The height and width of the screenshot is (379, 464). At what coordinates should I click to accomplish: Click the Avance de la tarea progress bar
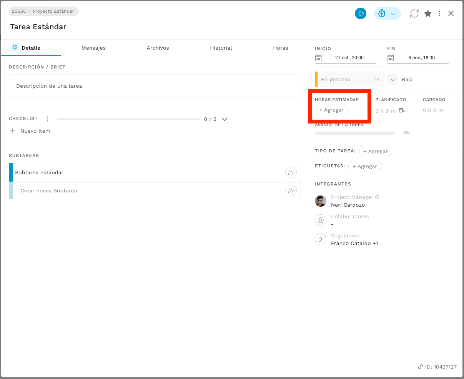click(355, 133)
